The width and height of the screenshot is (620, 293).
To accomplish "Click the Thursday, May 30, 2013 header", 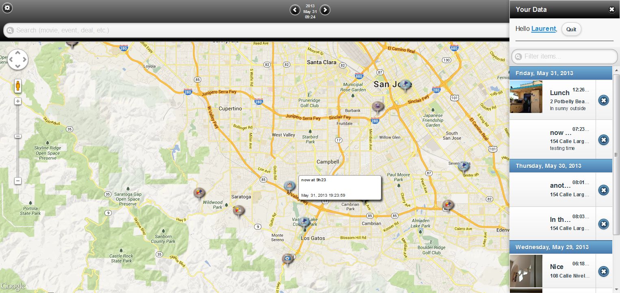I will coord(561,166).
